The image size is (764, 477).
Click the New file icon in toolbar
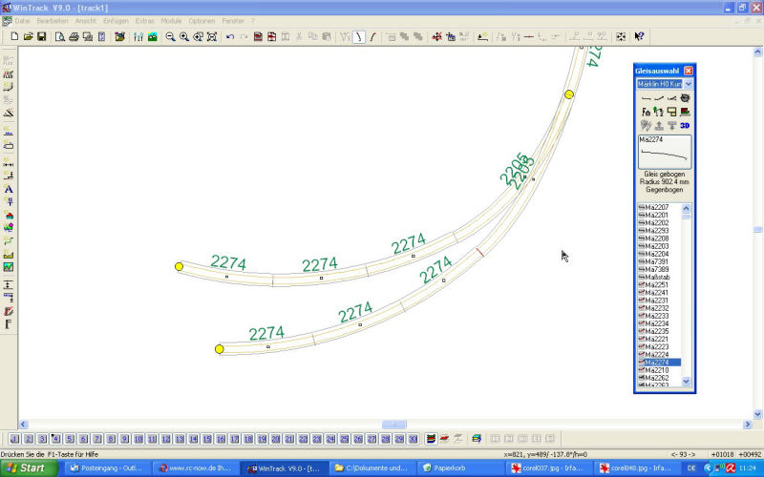(14, 36)
